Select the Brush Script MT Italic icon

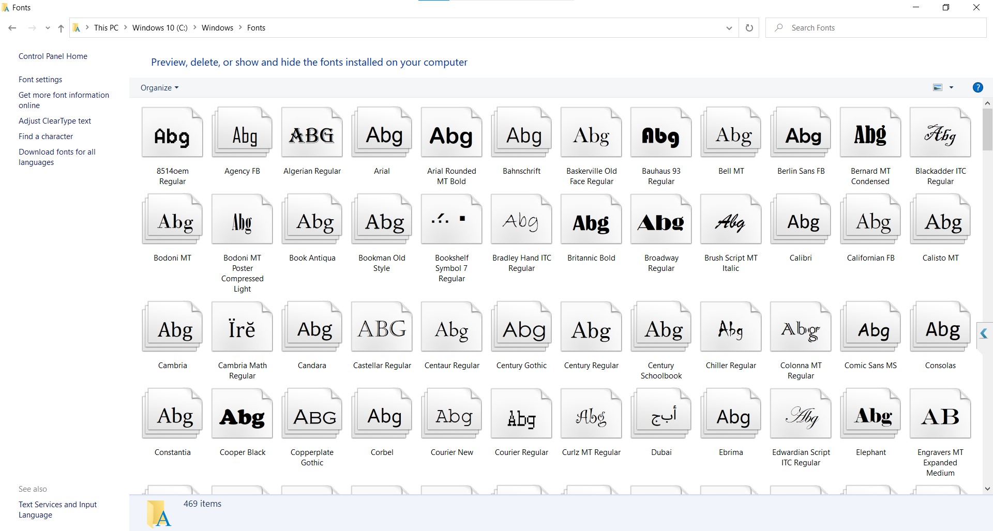pos(731,219)
